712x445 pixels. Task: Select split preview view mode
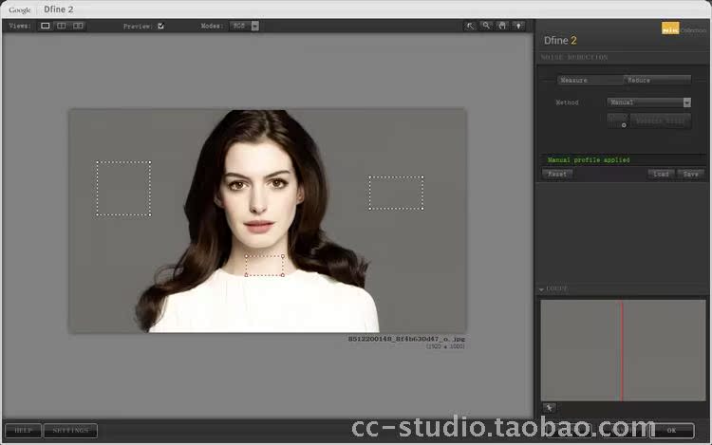pyautogui.click(x=62, y=26)
